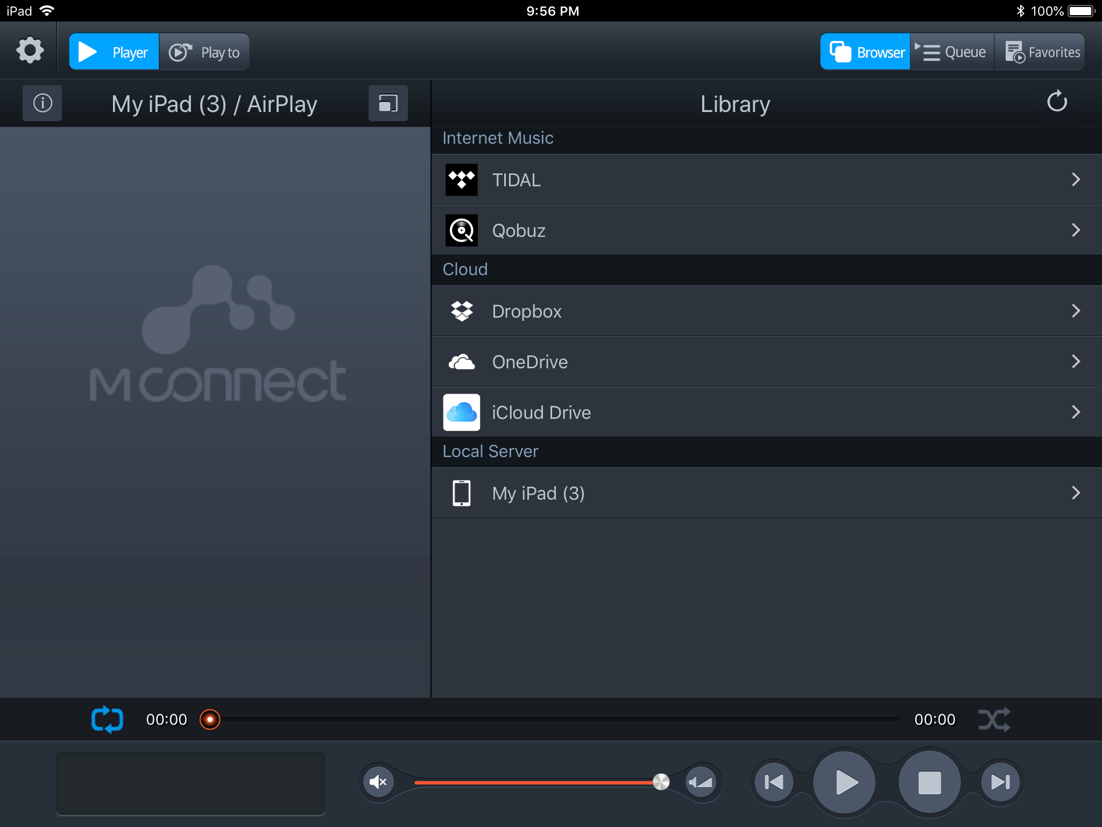Show device info for My iPad
Viewport: 1102px width, 827px height.
pos(43,103)
